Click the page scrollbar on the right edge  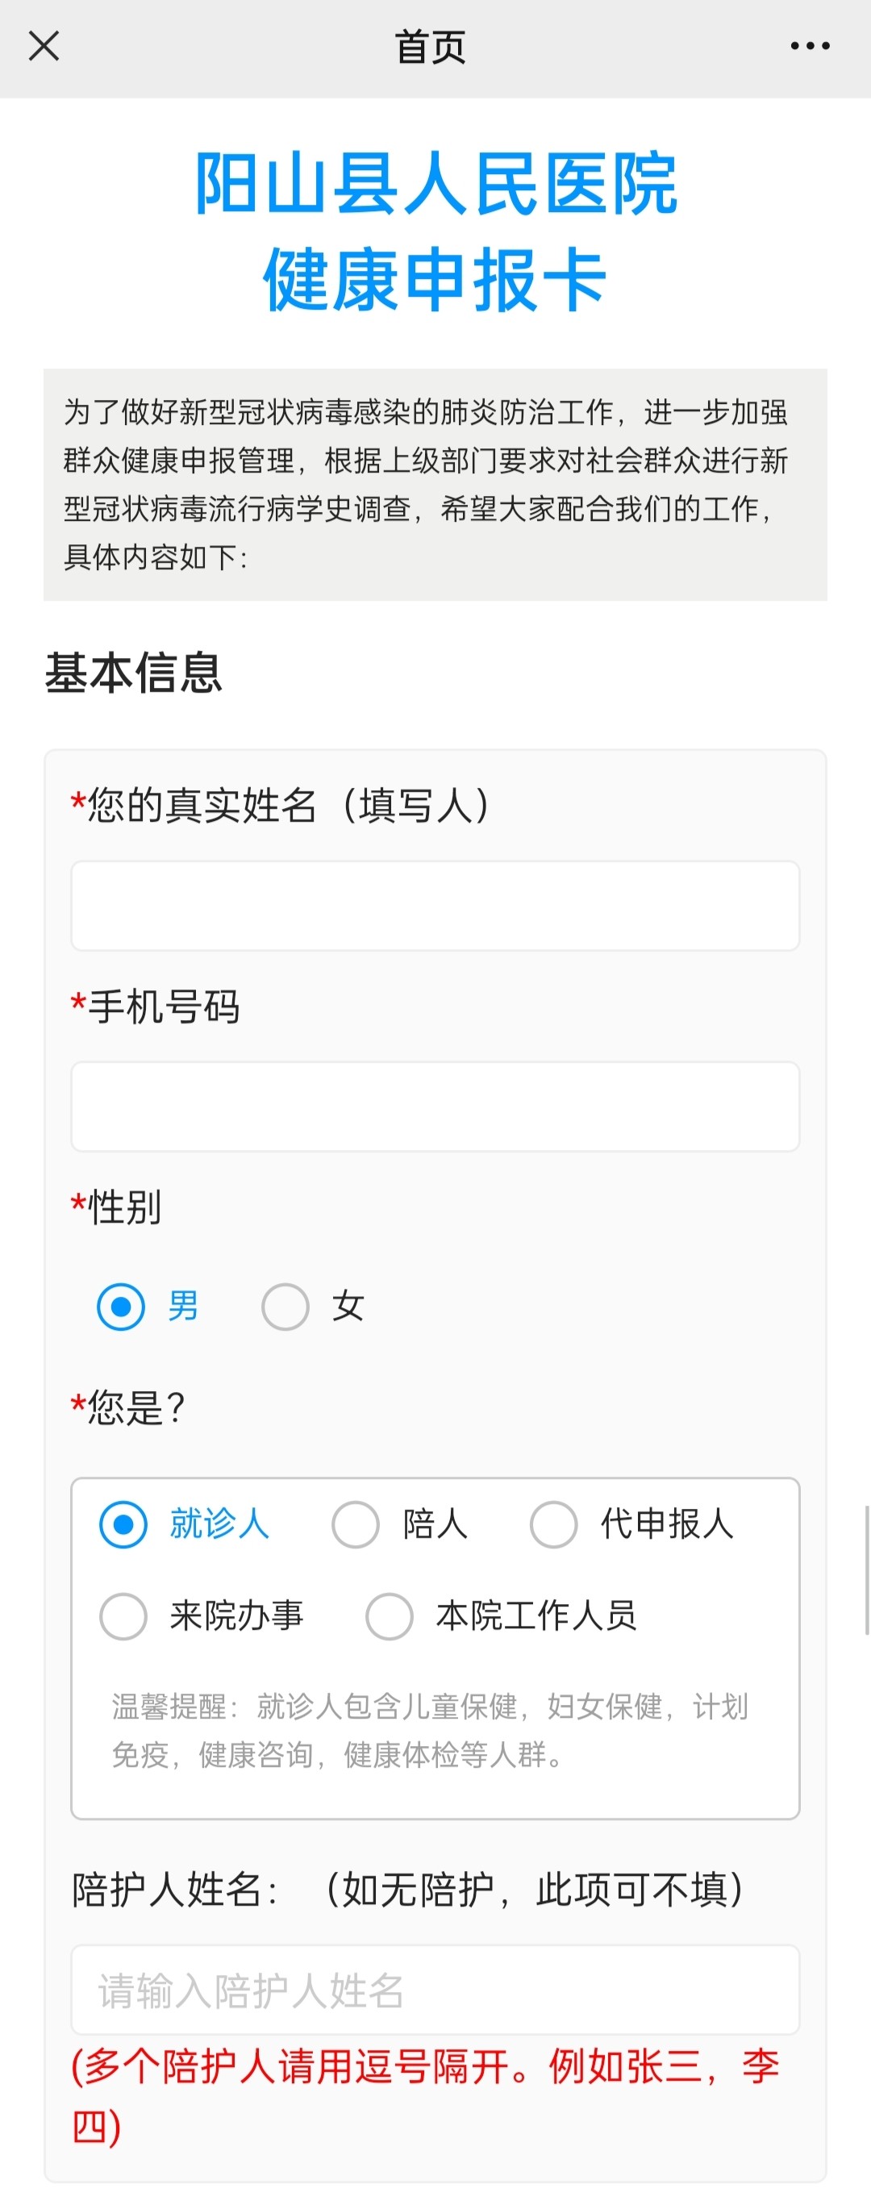[867, 1569]
